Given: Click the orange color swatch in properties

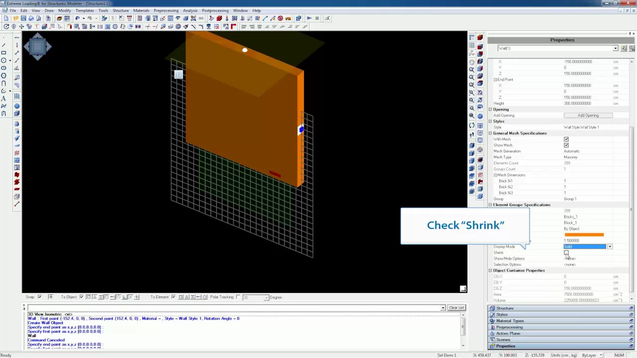Looking at the screenshot, I should (584, 235).
